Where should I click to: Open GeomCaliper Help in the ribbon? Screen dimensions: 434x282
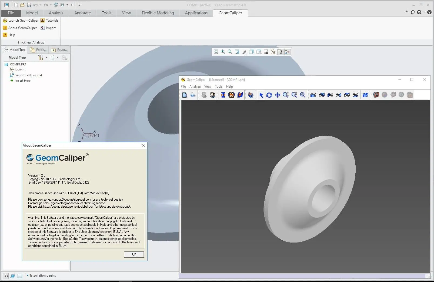click(x=9, y=35)
